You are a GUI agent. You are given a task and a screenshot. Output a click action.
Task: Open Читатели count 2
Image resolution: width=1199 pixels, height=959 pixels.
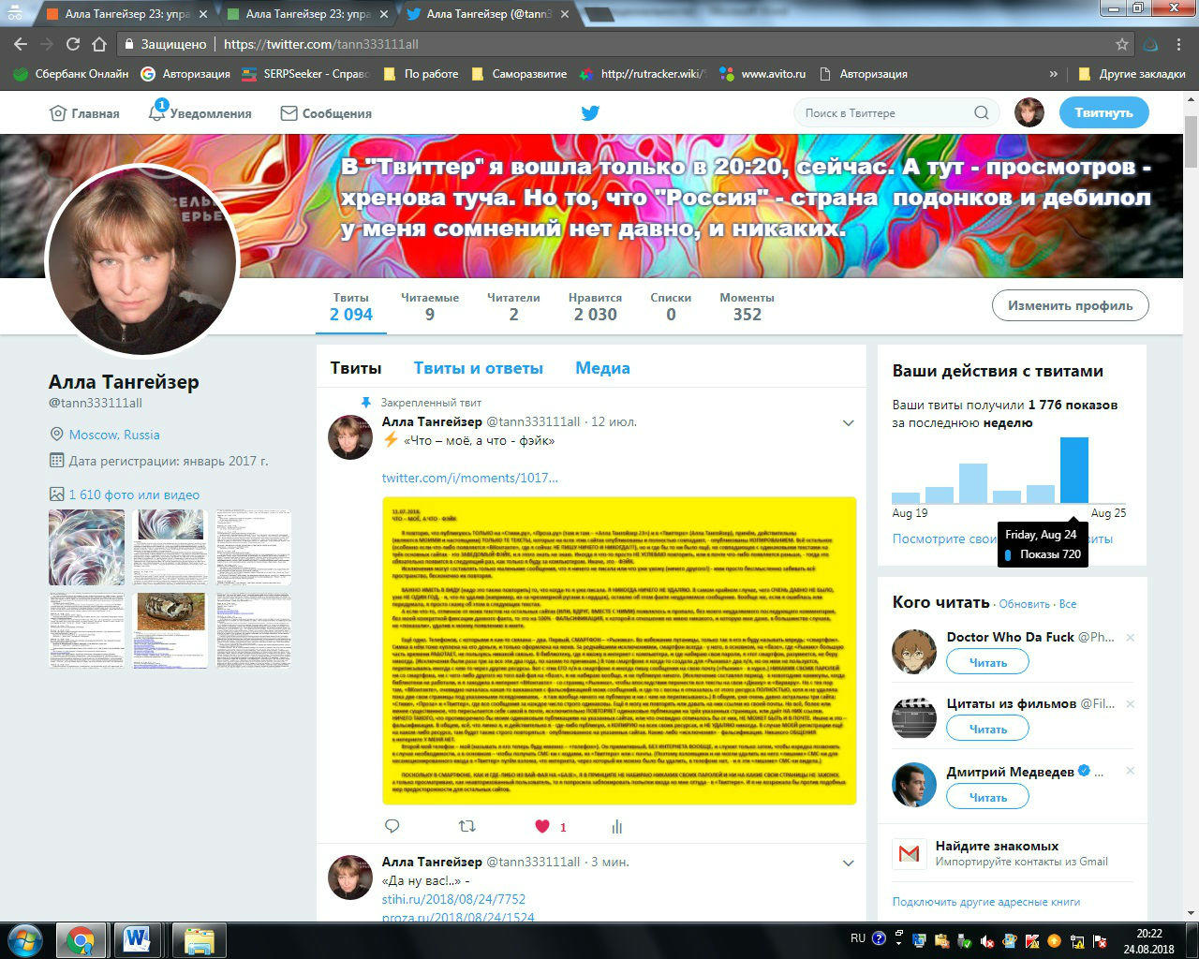513,306
